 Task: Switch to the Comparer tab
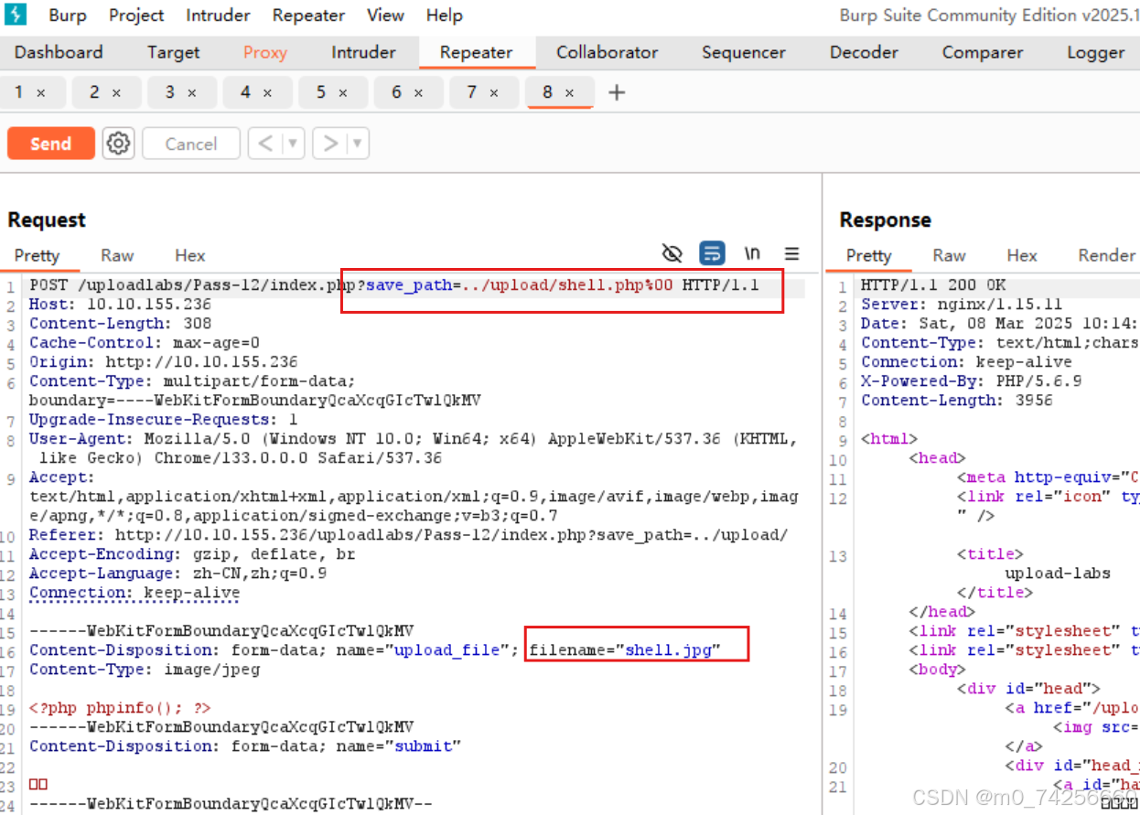pos(983,52)
